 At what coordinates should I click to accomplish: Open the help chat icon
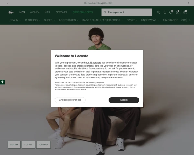pos(159,12)
